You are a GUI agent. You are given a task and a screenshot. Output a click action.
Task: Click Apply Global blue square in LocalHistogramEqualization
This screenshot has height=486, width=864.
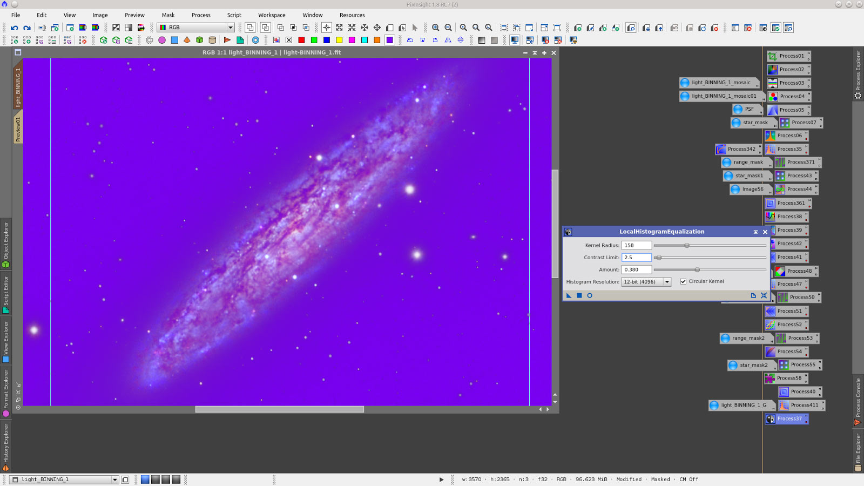579,295
